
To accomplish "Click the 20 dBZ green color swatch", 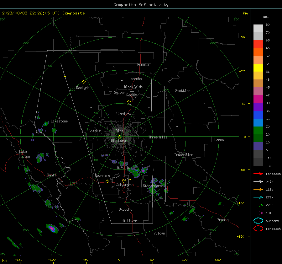I will coord(258,130).
